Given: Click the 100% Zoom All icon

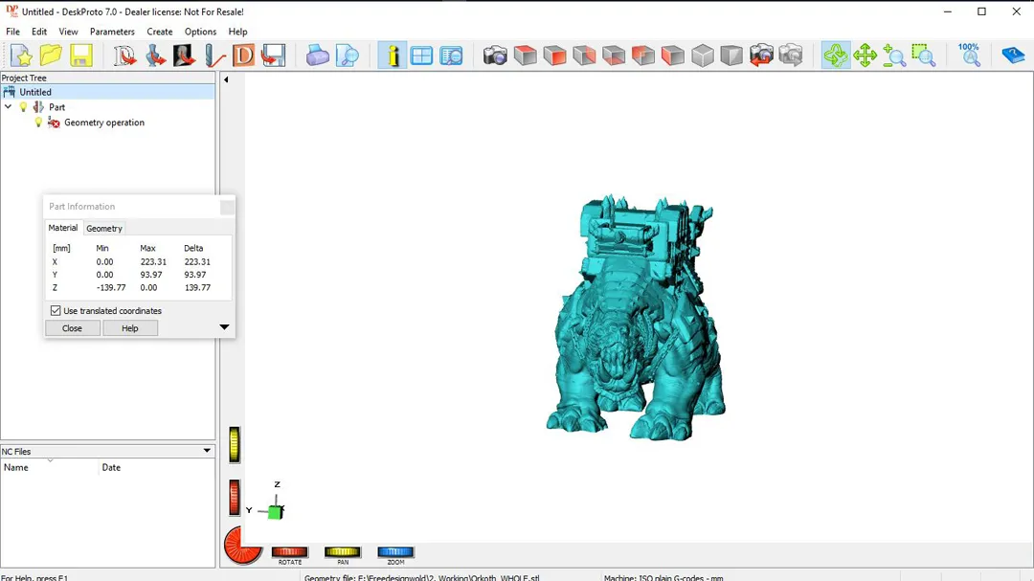Looking at the screenshot, I should 969,56.
